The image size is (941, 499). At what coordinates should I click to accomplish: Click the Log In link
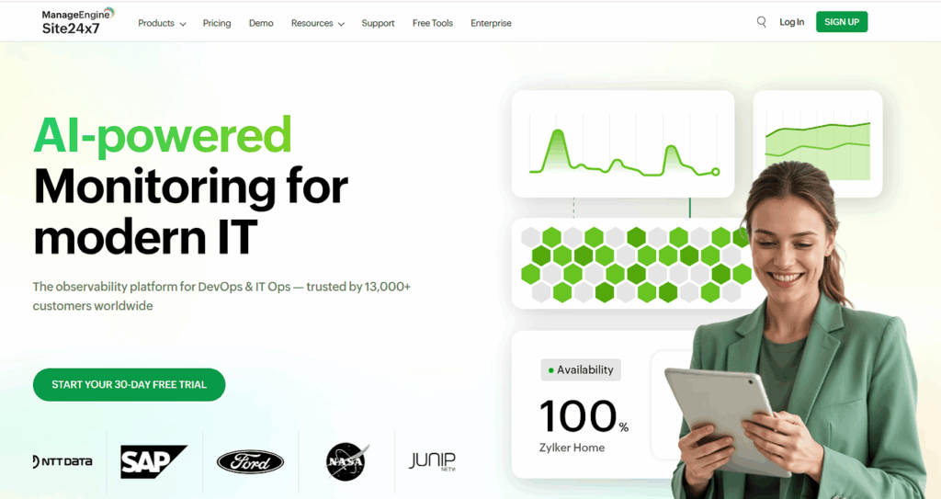pyautogui.click(x=791, y=22)
